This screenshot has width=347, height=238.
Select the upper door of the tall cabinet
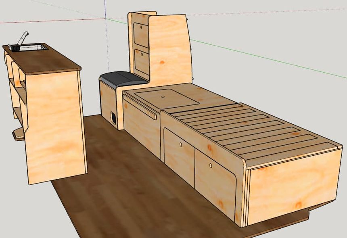(141, 34)
